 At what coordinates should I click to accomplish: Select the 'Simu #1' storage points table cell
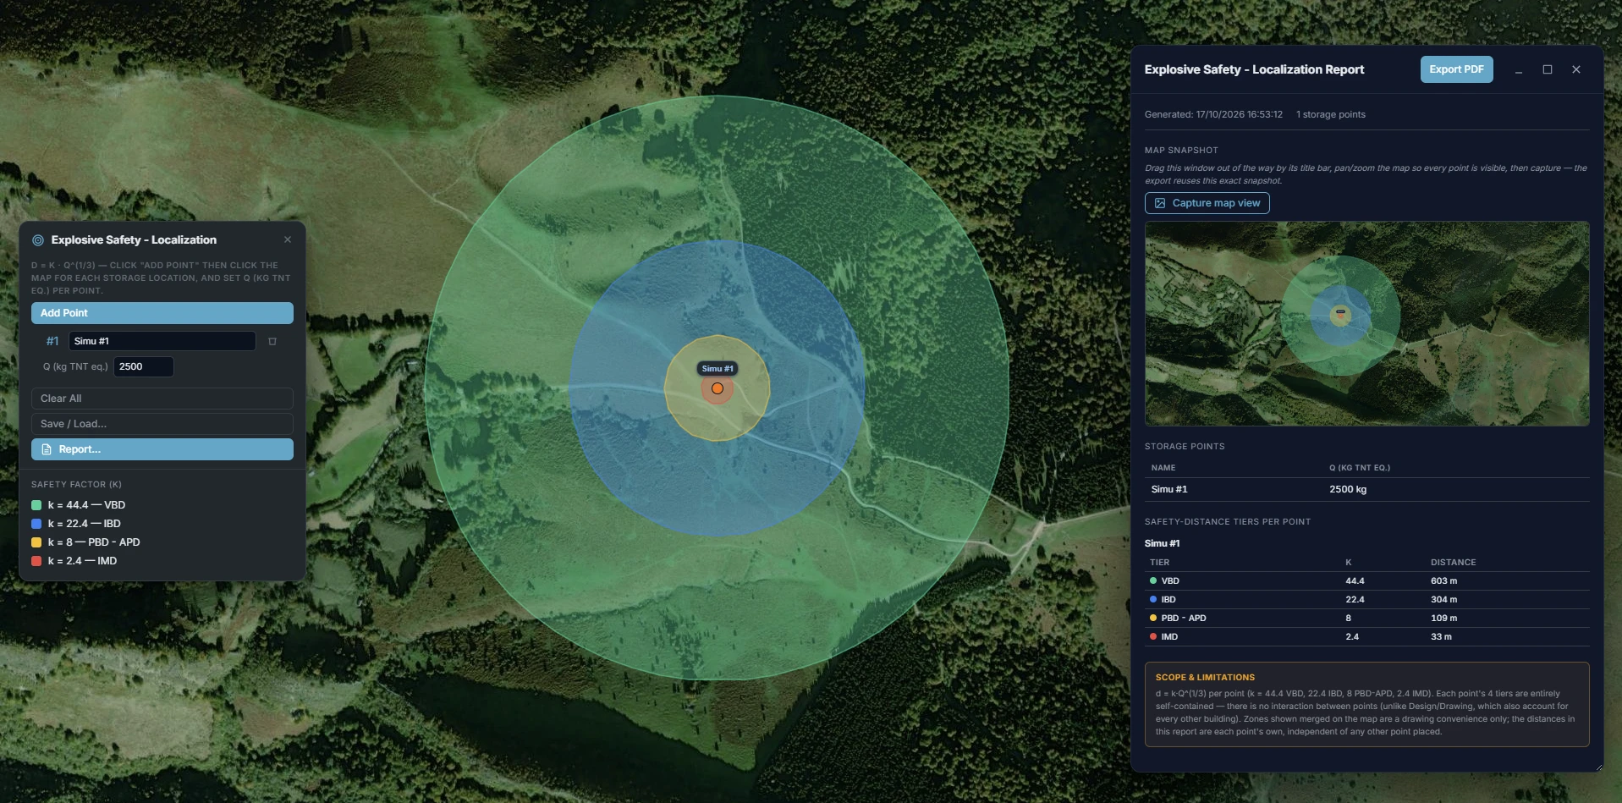coord(1169,489)
